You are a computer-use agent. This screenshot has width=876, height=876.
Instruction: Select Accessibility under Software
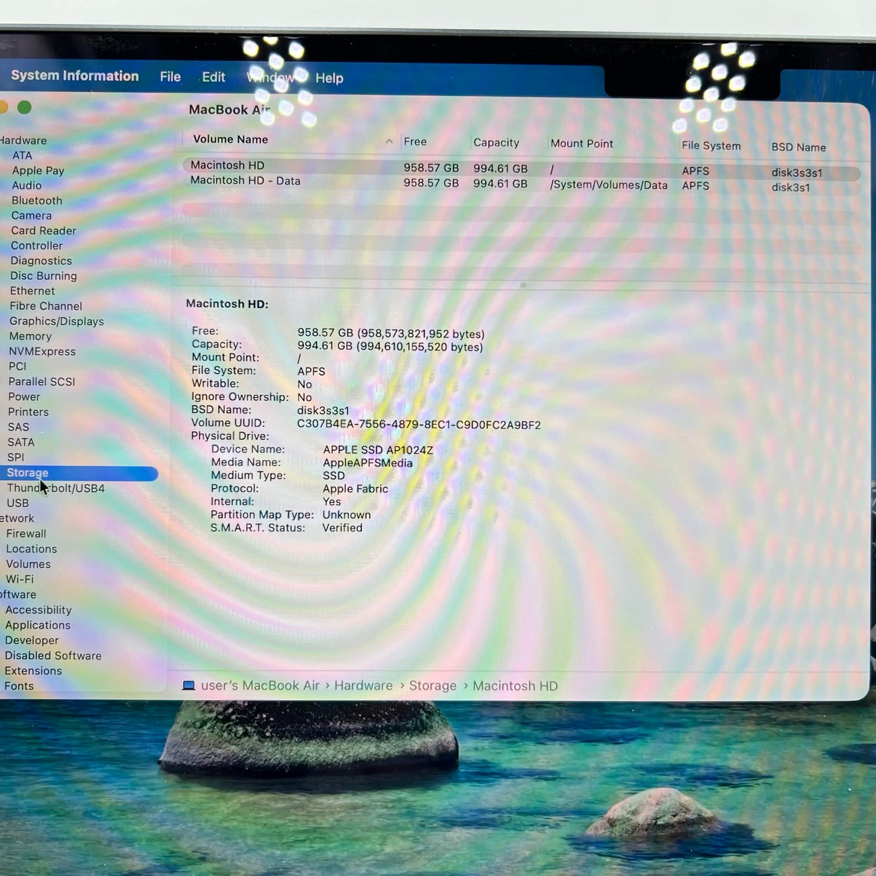[x=38, y=610]
